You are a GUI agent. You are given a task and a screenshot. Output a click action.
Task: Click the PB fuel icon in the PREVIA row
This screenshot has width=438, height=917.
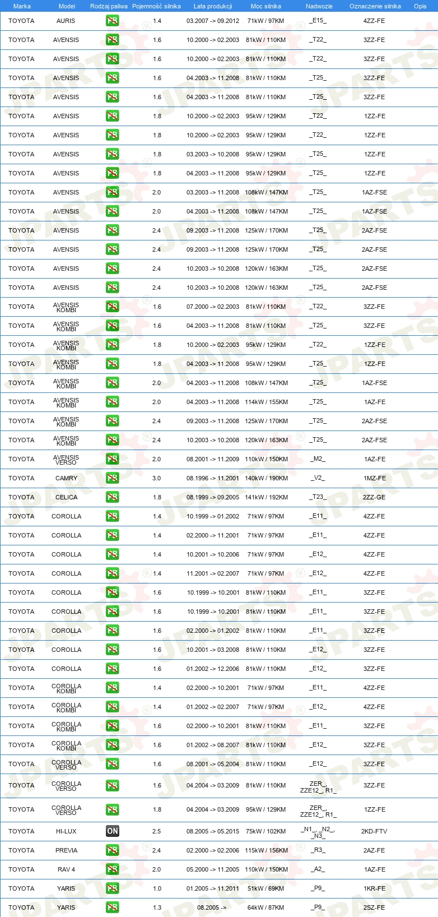(113, 850)
